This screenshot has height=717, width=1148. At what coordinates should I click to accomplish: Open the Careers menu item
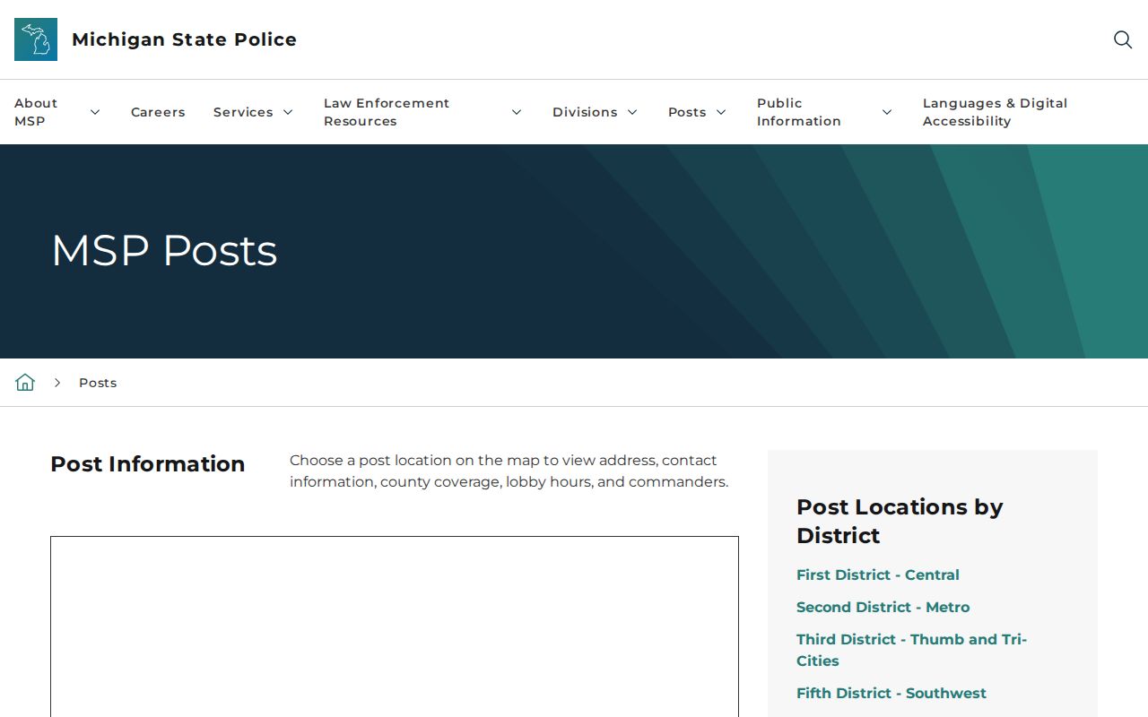pos(158,112)
